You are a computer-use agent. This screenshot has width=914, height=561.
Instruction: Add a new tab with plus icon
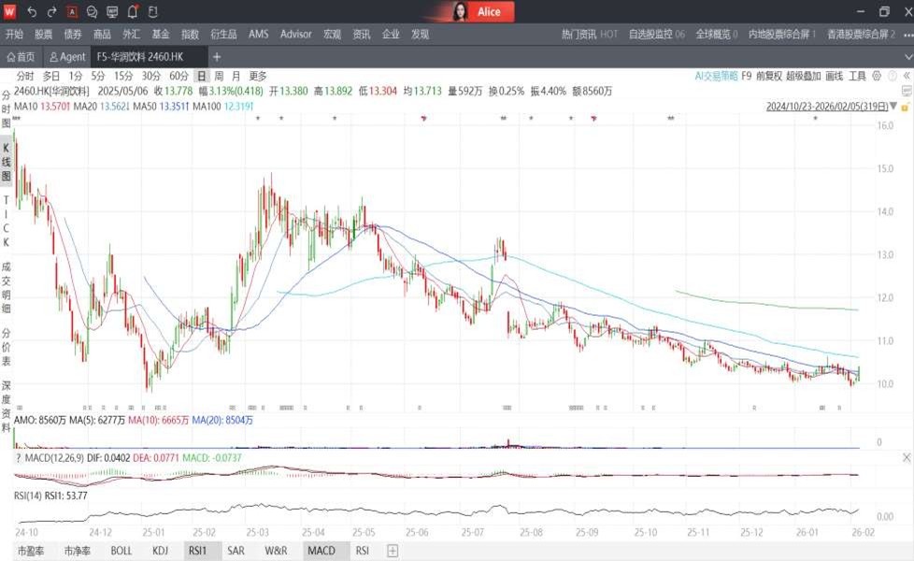[217, 57]
